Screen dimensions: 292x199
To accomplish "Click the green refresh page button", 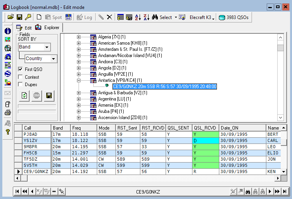I will pyautogui.click(x=24, y=96).
